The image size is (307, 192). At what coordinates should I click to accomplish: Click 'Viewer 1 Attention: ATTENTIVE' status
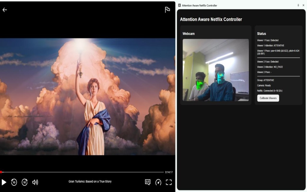(x=271, y=46)
